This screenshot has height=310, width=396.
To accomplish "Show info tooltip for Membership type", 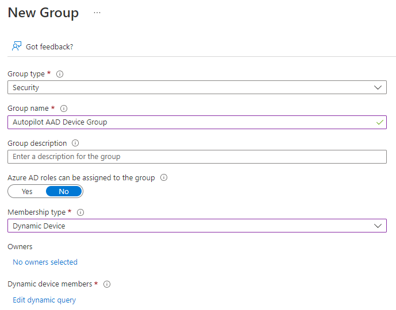I will pyautogui.click(x=80, y=212).
